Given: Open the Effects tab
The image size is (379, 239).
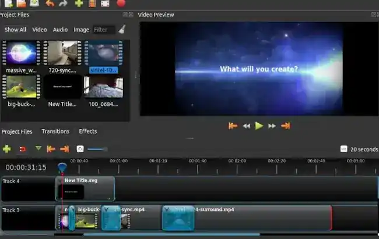Looking at the screenshot, I should 88,131.
